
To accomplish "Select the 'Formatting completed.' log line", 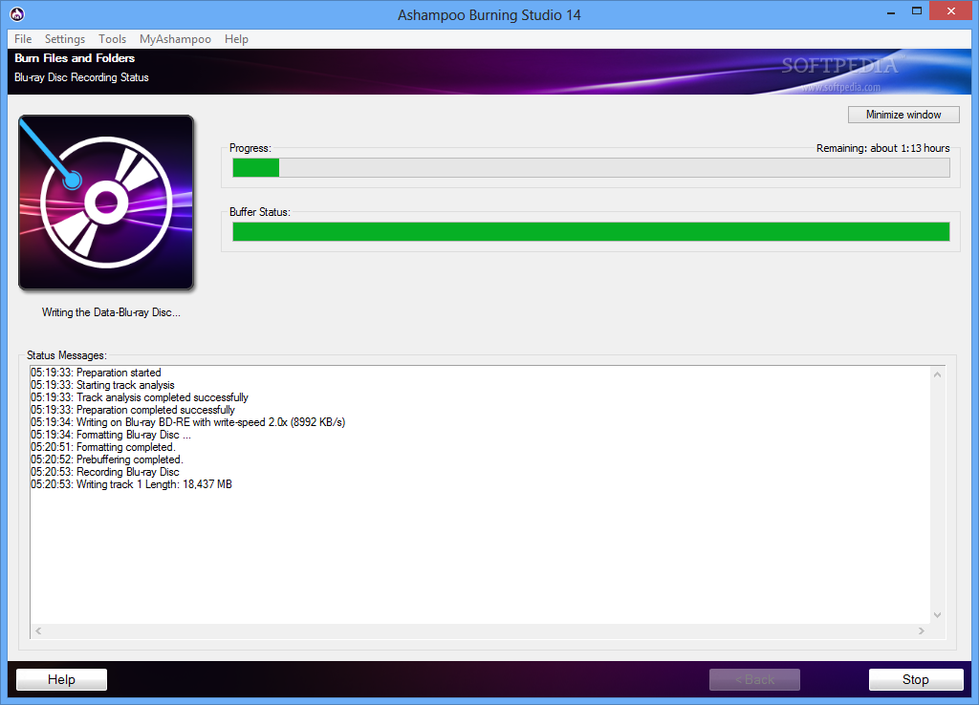I will [x=103, y=447].
